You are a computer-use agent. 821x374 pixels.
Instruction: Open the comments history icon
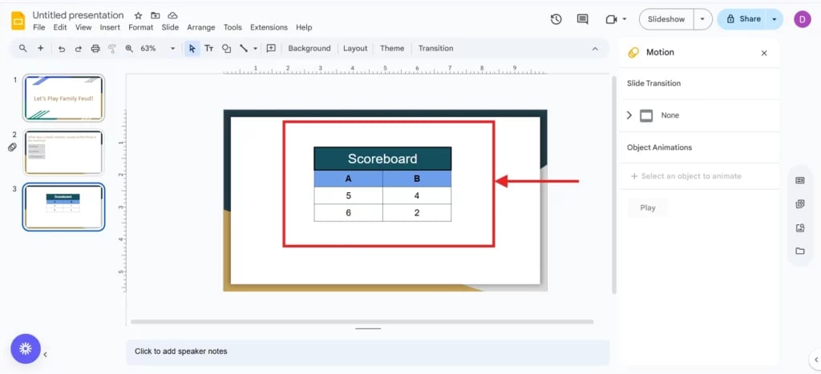[582, 19]
